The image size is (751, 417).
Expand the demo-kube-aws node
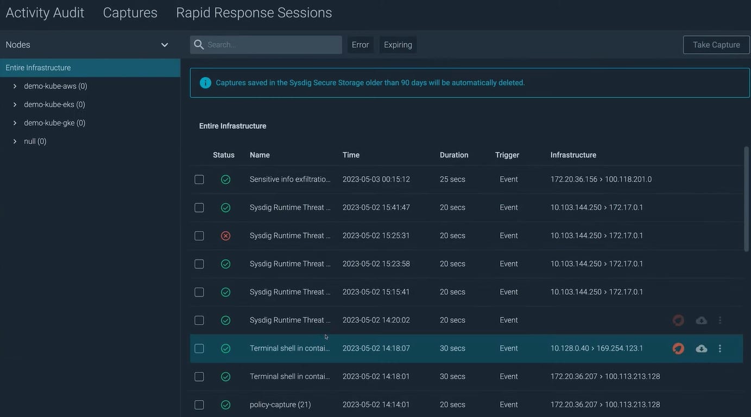15,86
